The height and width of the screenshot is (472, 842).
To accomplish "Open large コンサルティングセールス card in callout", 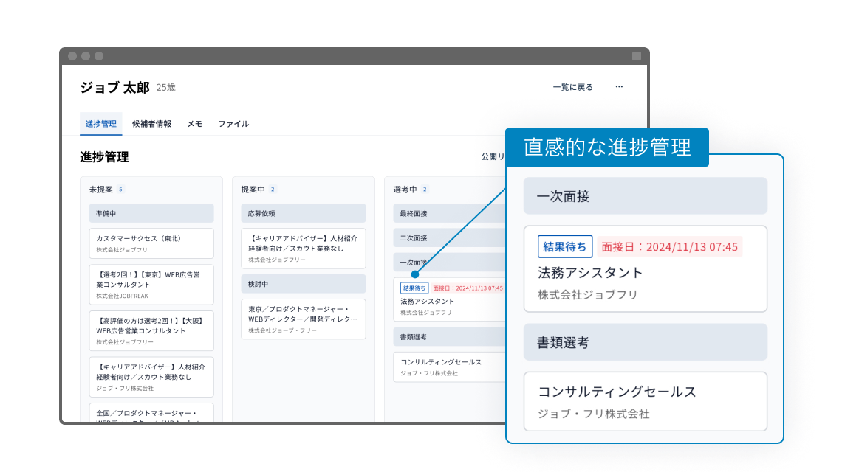I will coord(646,401).
